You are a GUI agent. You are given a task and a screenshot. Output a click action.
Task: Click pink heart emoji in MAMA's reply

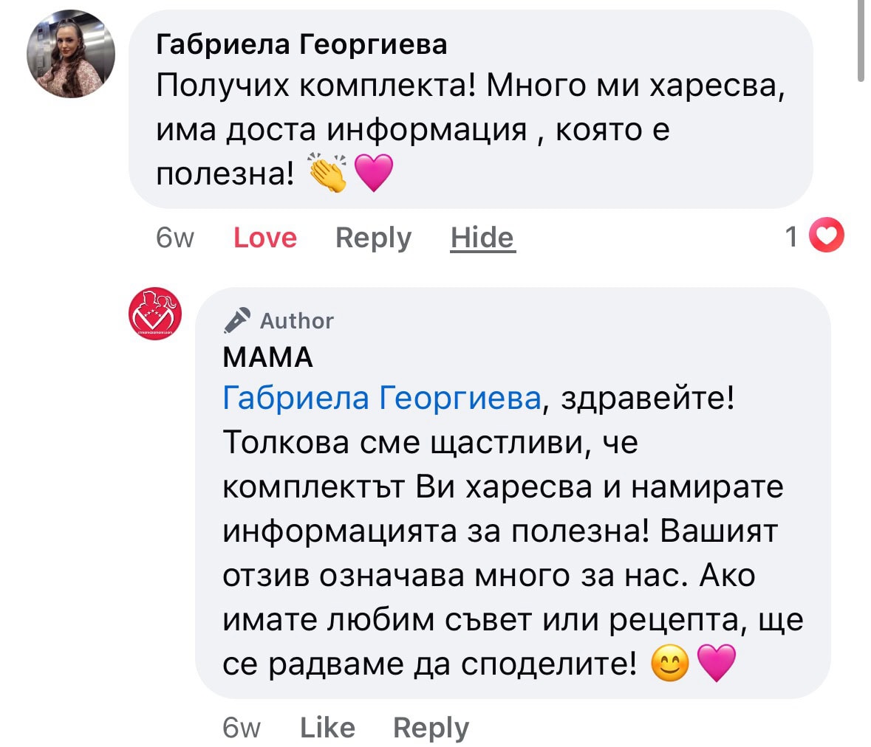[x=717, y=663]
